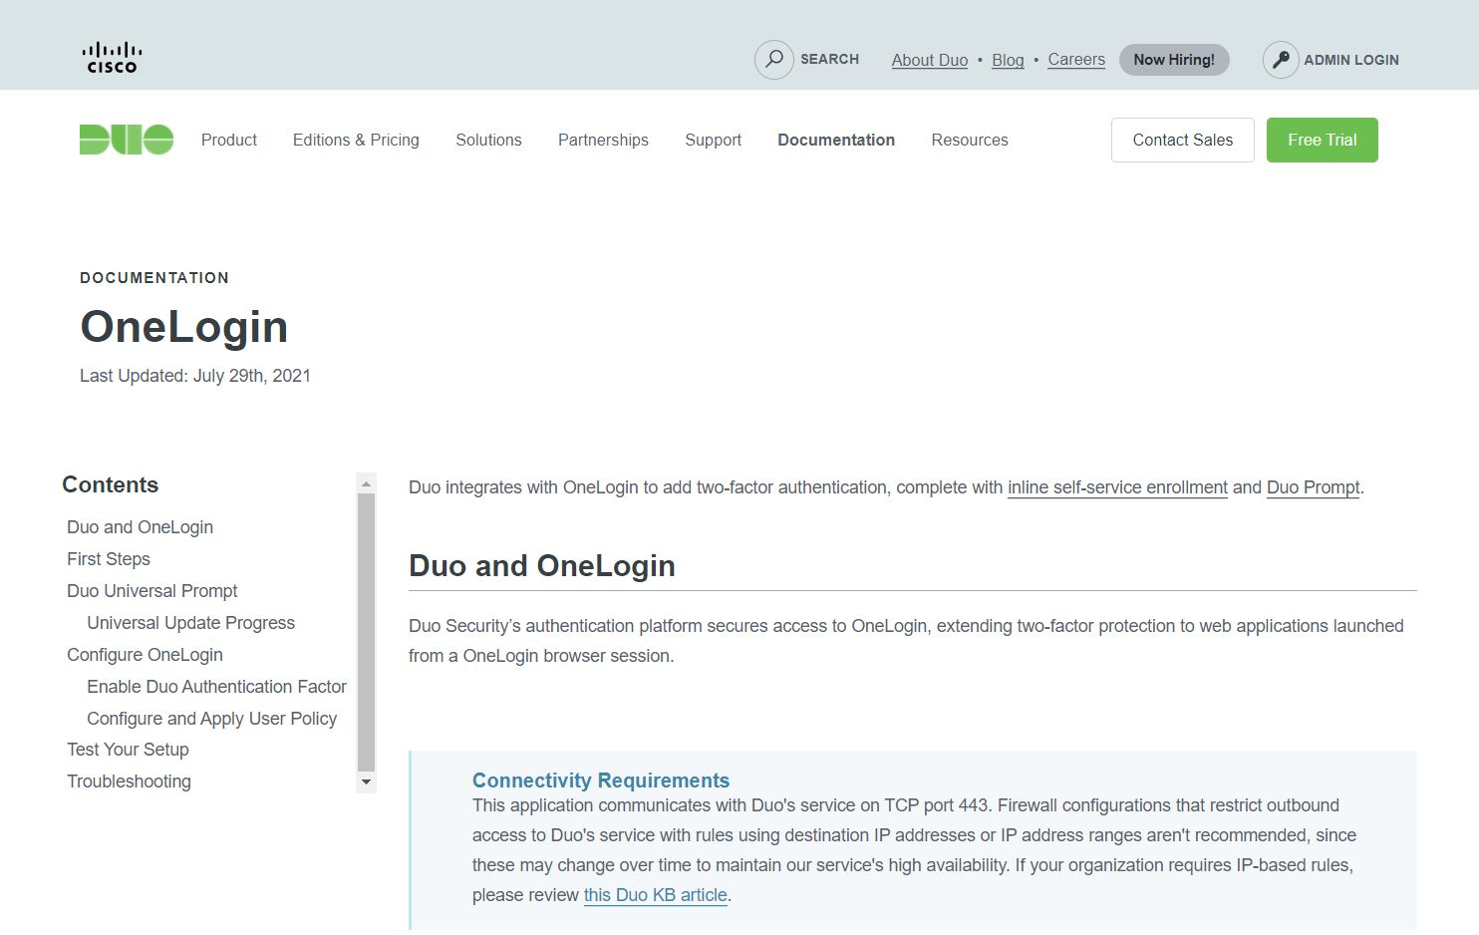This screenshot has width=1479, height=935.
Task: Go to Enable Duo Authentication Factor
Action: coord(216,687)
